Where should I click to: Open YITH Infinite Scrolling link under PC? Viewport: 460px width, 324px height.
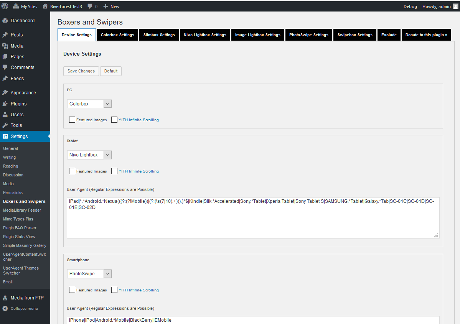pos(138,120)
